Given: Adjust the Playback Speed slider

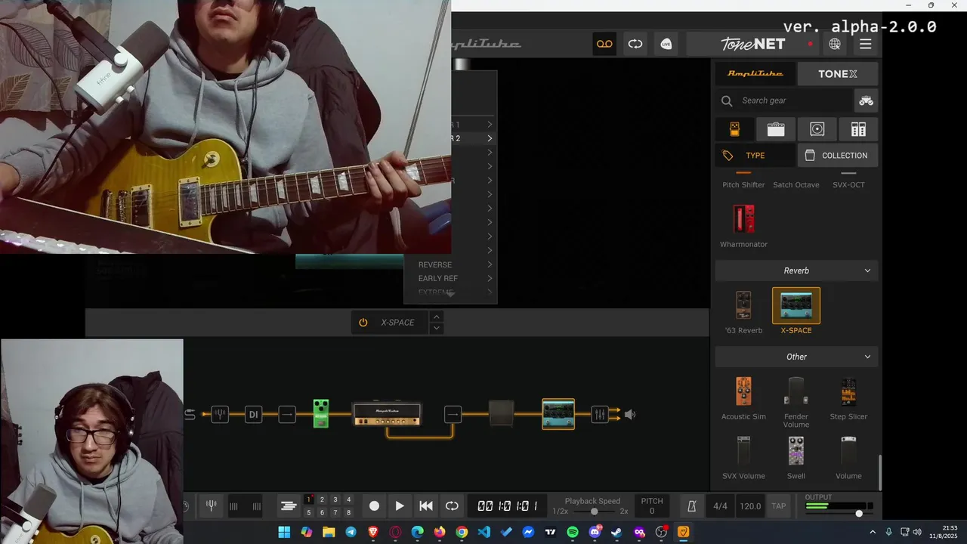Looking at the screenshot, I should (595, 512).
